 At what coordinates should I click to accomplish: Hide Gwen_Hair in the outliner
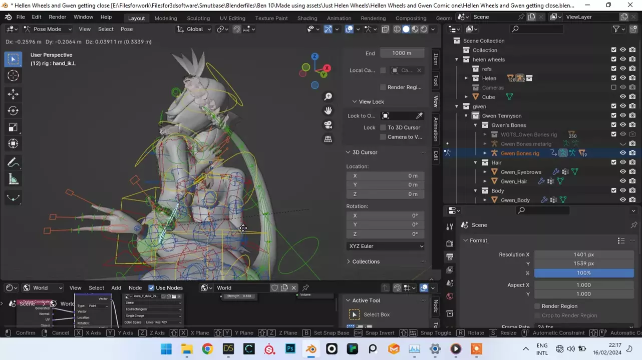[x=623, y=181]
